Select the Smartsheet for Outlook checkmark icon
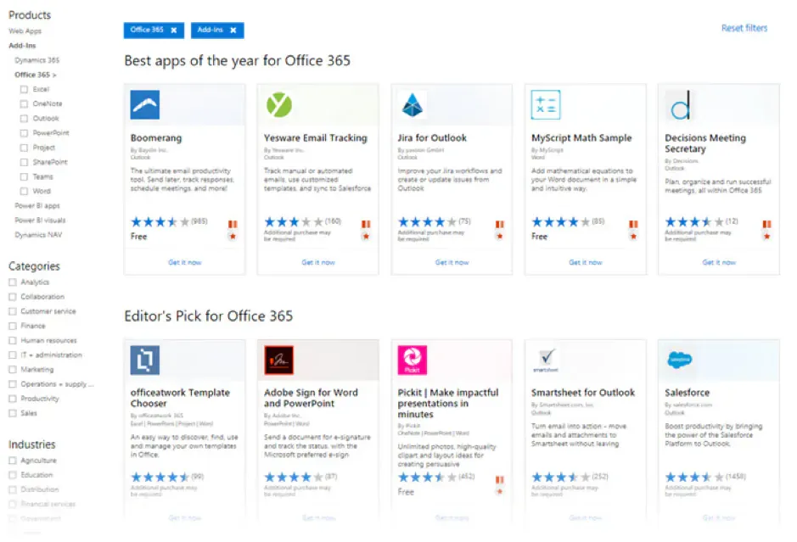 [545, 358]
